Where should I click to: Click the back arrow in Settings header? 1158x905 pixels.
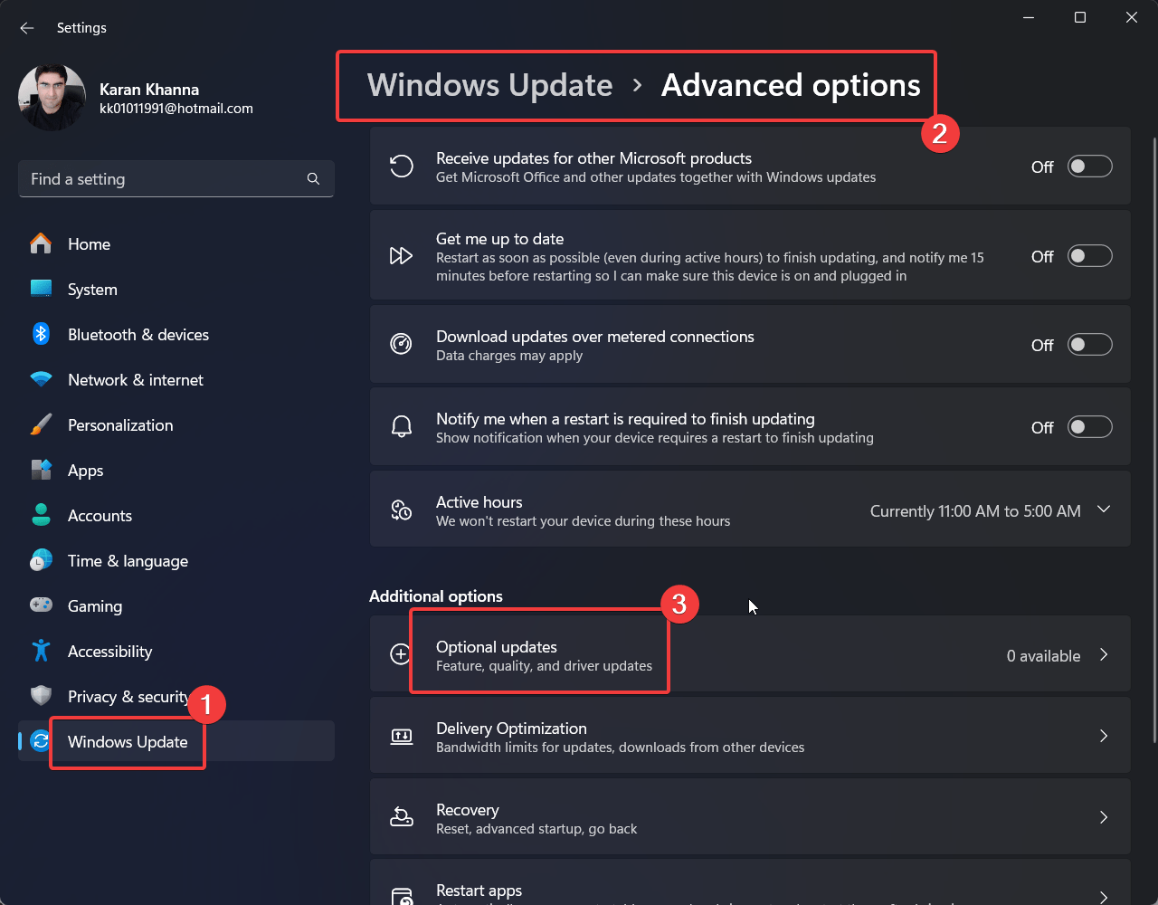coord(27,28)
